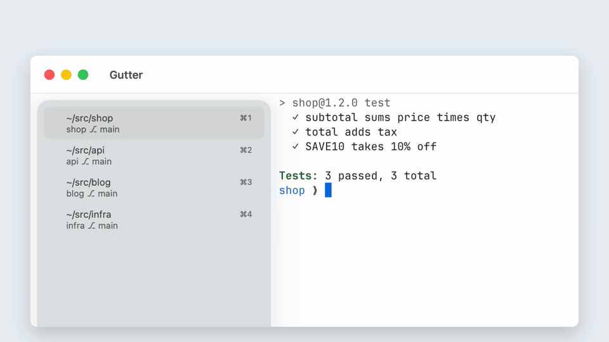Click the checkmark beside SAVE10 takes 10% off

(296, 146)
